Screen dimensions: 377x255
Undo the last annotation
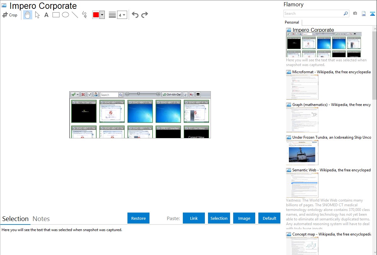click(x=135, y=15)
